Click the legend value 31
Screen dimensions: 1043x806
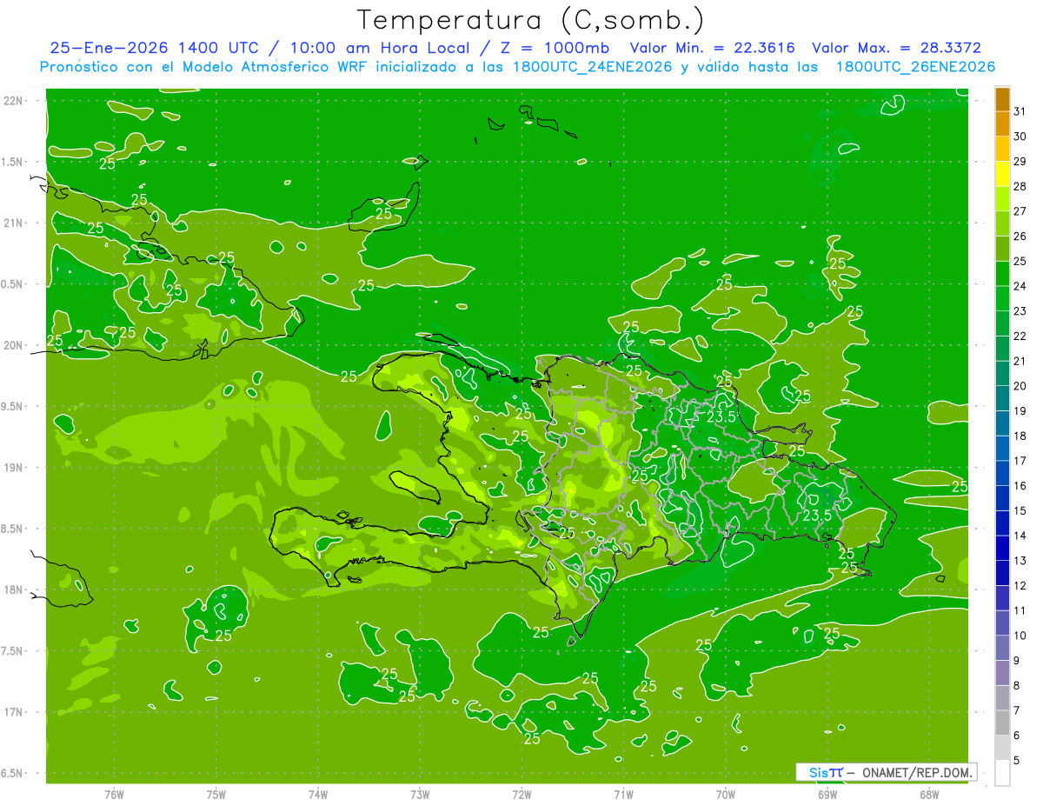pyautogui.click(x=1020, y=111)
